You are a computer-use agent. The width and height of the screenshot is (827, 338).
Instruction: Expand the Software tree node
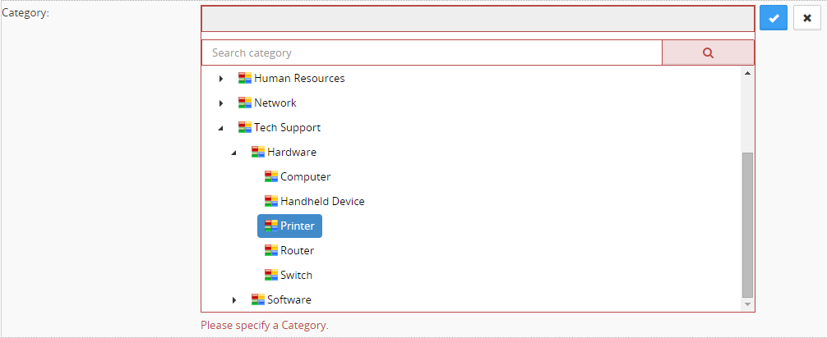tap(234, 300)
